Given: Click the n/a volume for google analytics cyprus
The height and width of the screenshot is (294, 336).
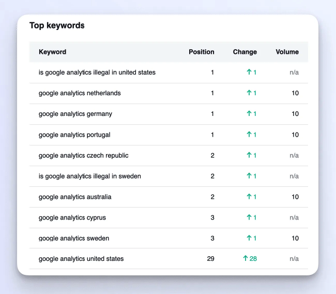Looking at the screenshot, I should coord(294,217).
